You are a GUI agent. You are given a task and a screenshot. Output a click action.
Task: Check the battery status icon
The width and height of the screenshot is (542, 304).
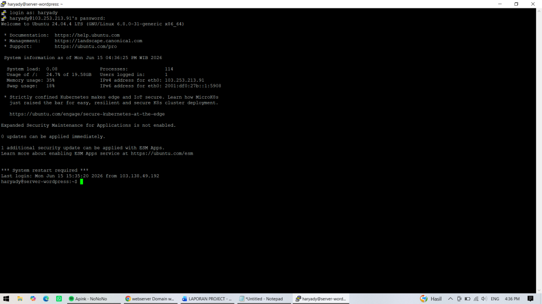(468, 299)
